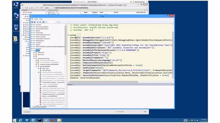Viewport: 220px width, 123px height.
Task: Click the Base Types icon under App
Action: pyautogui.click(x=41, y=68)
